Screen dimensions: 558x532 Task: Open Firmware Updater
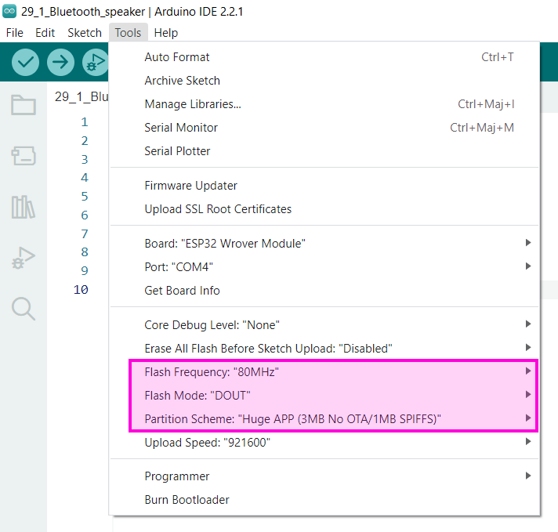click(x=324, y=186)
